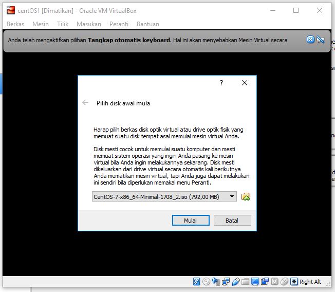The height and width of the screenshot is (292, 335).
Task: Click the Pilih disk awal mula heading
Action: click(123, 103)
